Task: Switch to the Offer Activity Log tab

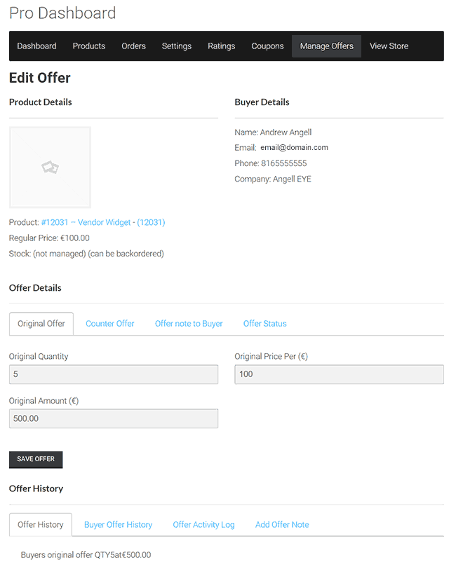Action: click(x=203, y=525)
